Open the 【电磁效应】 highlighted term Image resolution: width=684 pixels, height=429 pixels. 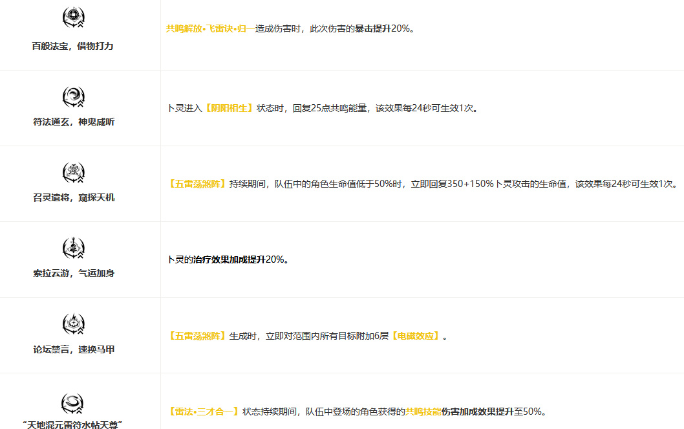point(415,336)
